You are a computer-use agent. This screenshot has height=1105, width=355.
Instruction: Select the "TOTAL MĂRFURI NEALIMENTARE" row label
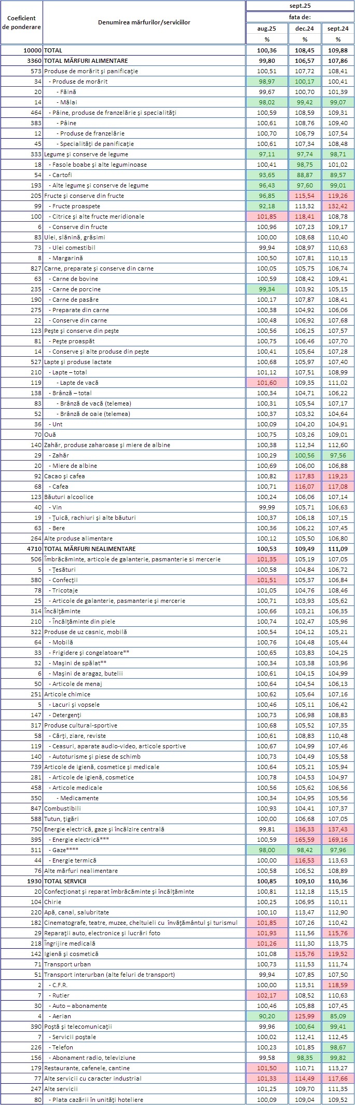[x=90, y=549]
